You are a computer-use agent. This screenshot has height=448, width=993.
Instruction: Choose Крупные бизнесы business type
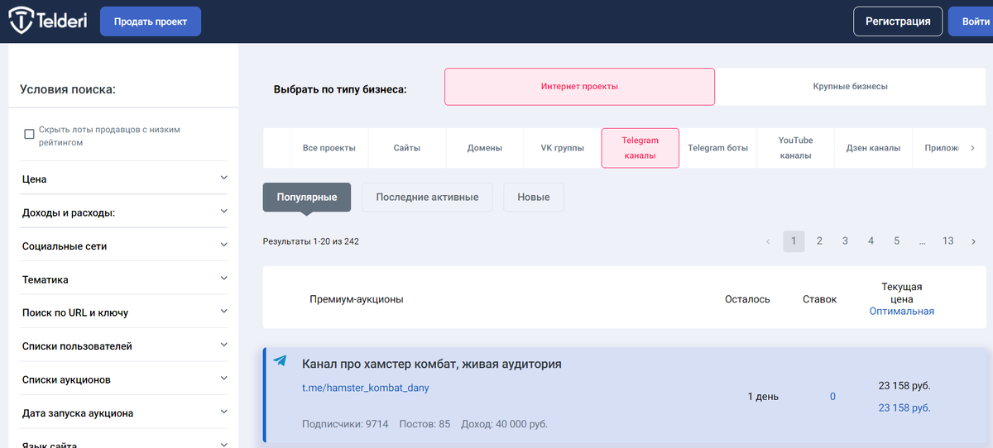[x=850, y=86]
